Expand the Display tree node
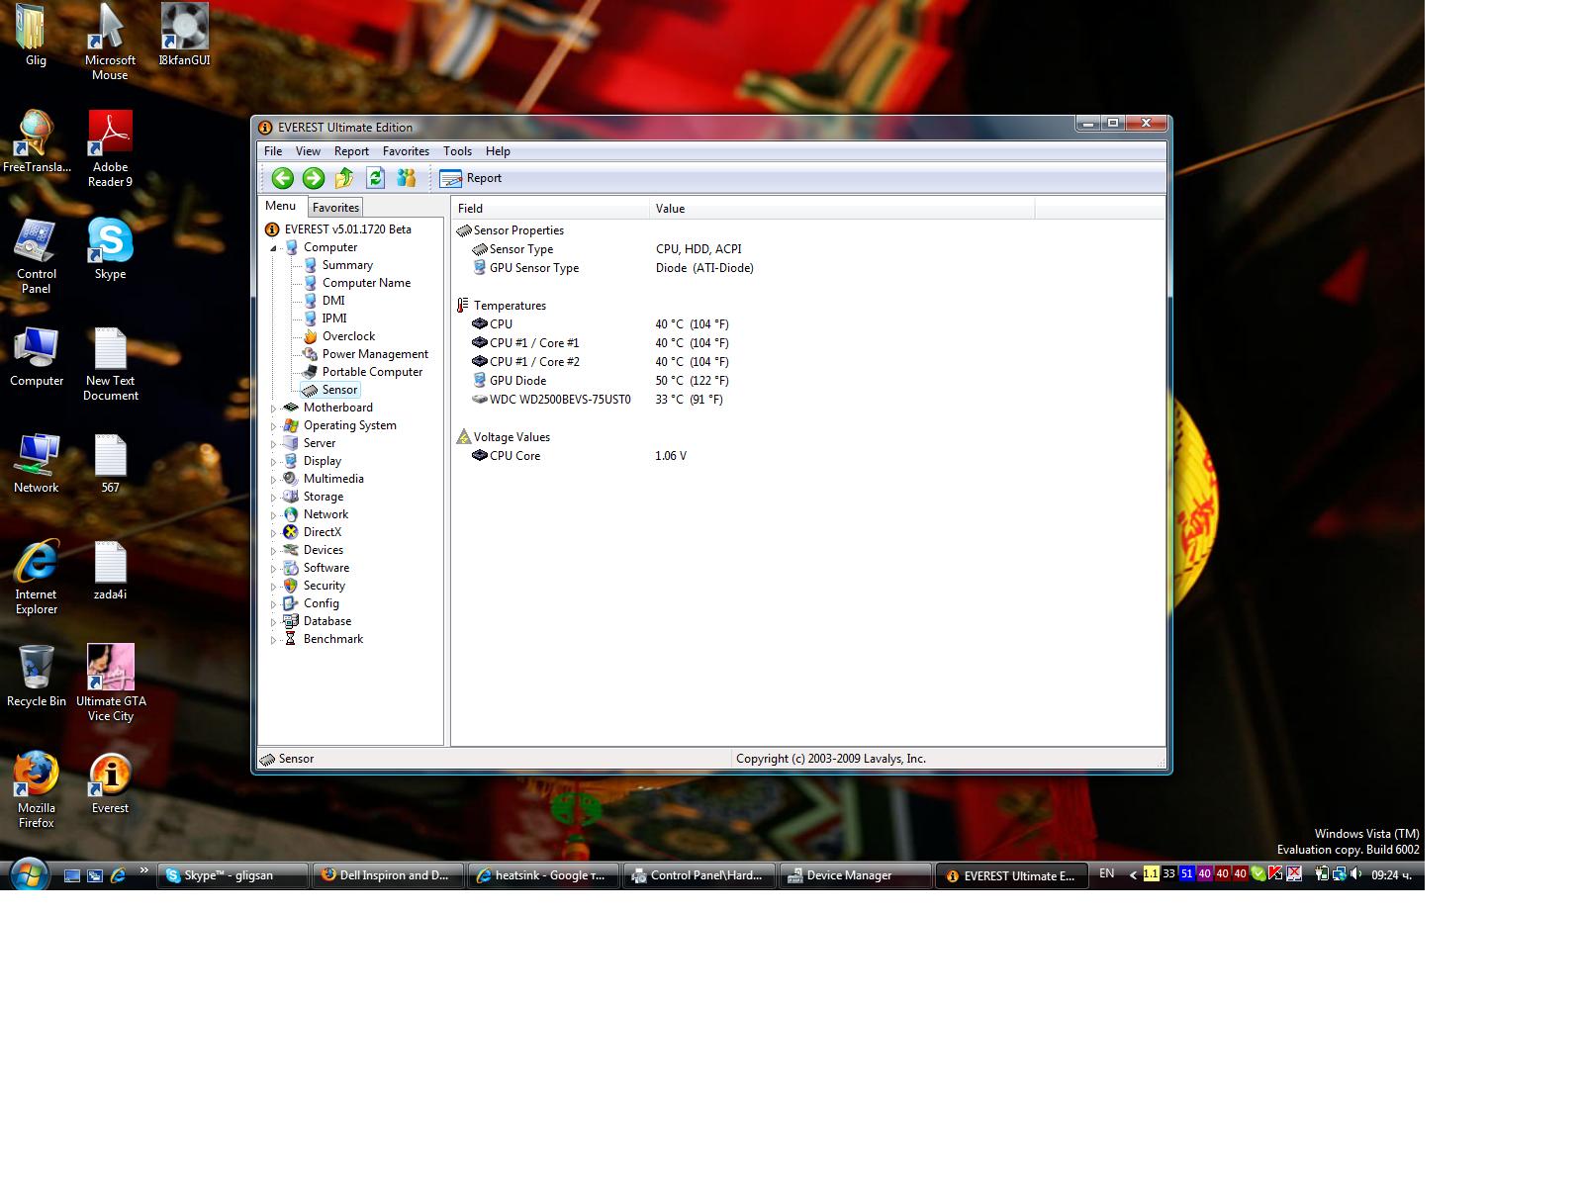The height and width of the screenshot is (1187, 1583). pyautogui.click(x=274, y=462)
